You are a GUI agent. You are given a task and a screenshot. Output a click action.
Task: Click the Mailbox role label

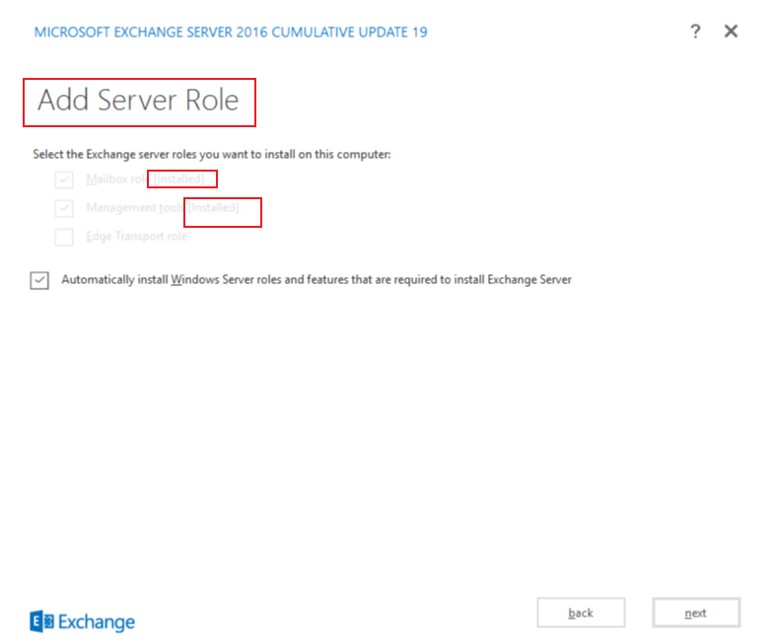[x=145, y=179]
